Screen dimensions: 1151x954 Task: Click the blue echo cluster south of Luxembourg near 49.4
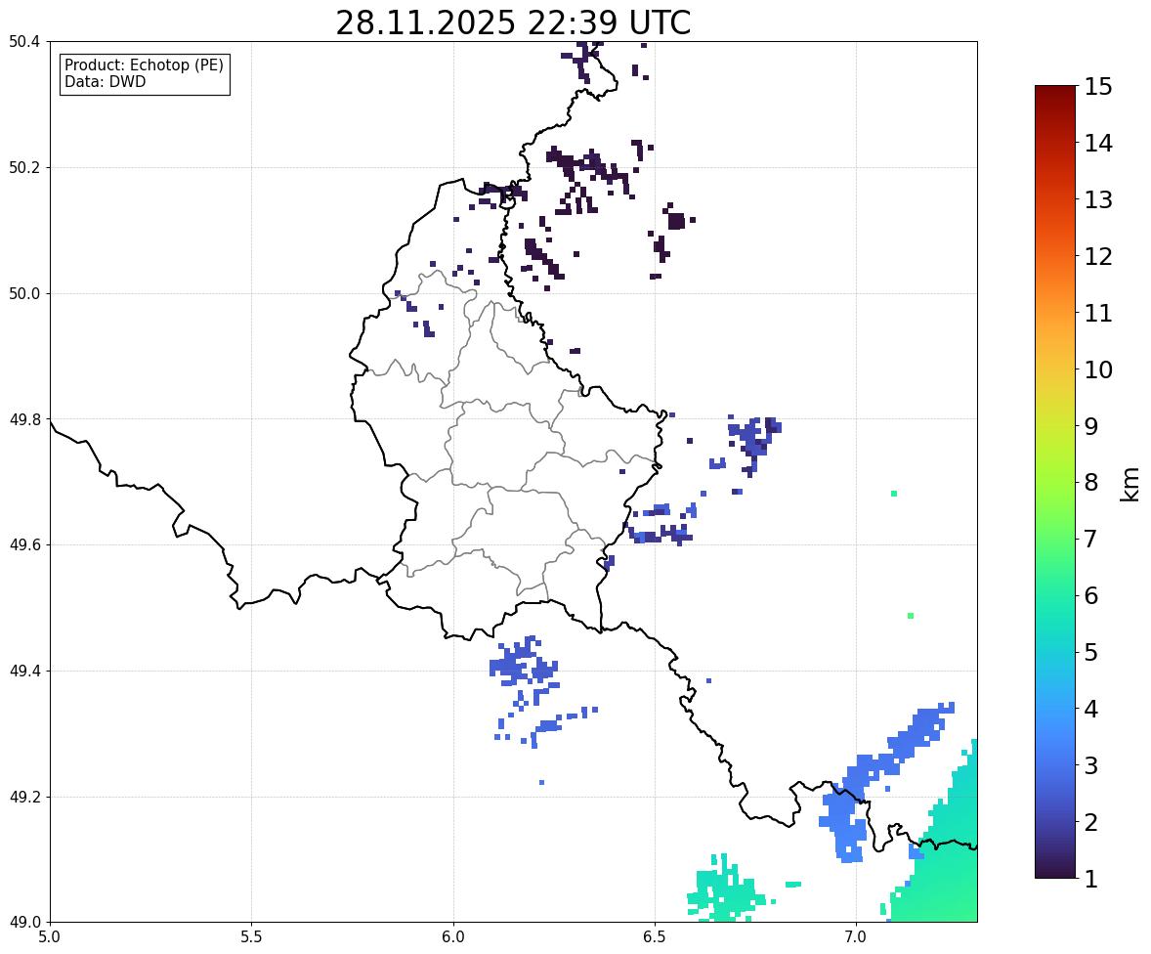(x=523, y=667)
